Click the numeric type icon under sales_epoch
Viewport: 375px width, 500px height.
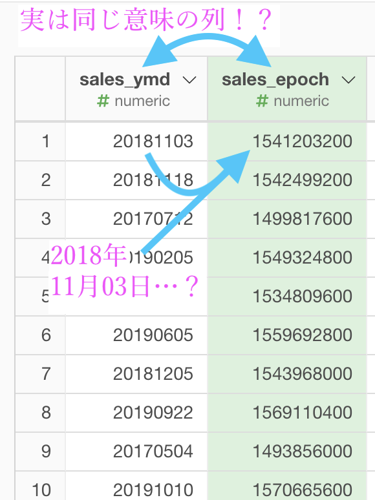click(262, 101)
